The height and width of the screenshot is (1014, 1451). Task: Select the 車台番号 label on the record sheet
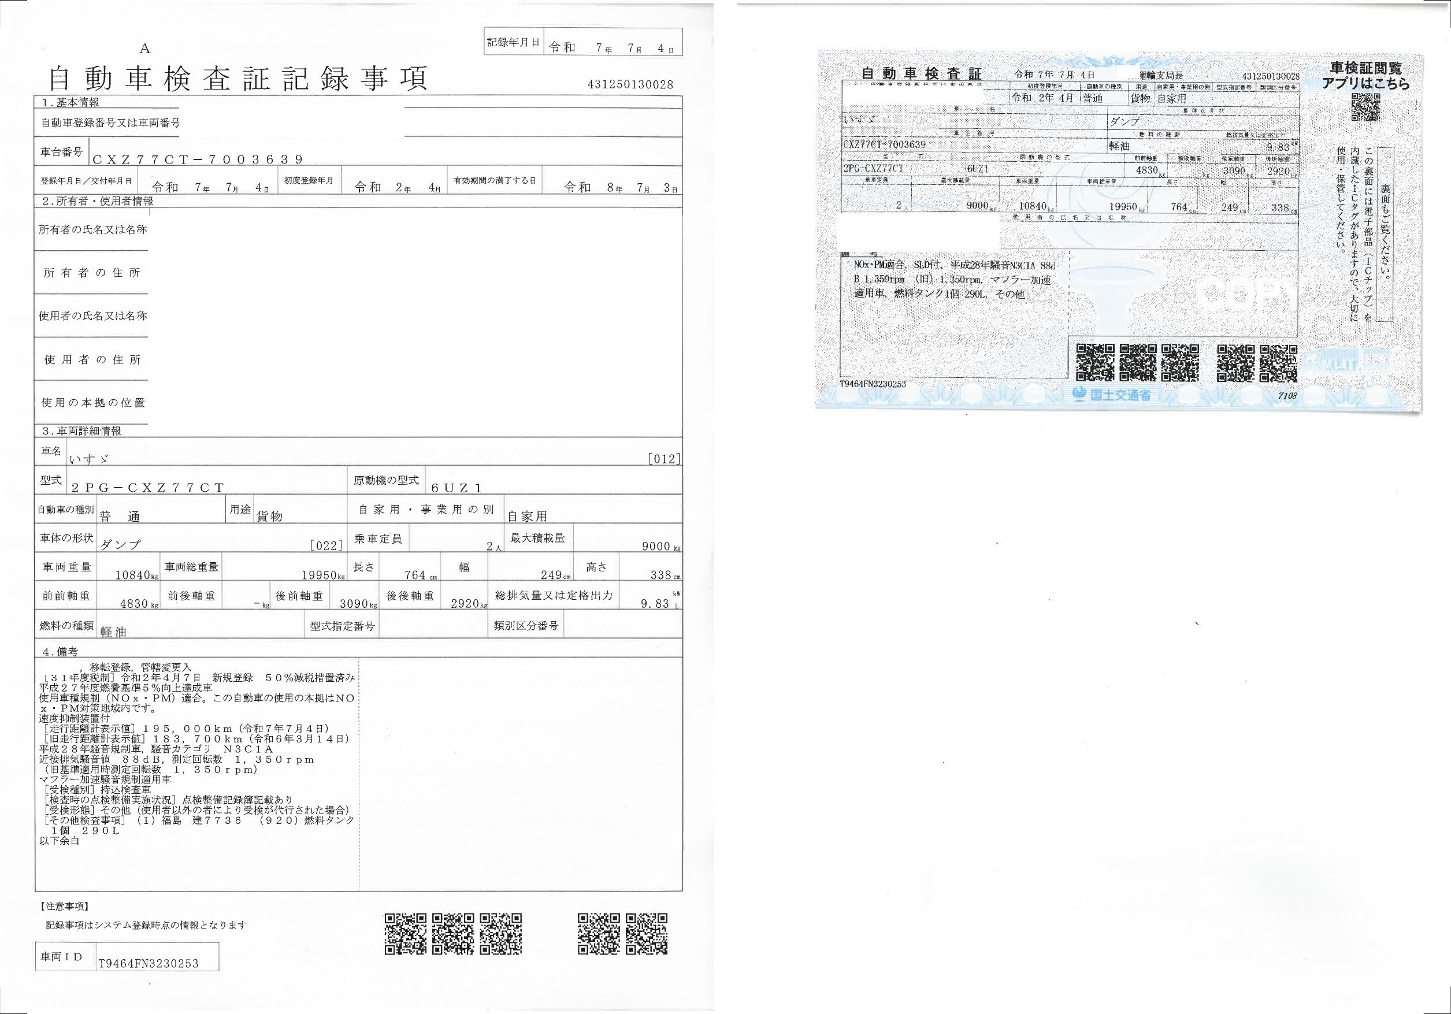coord(62,151)
